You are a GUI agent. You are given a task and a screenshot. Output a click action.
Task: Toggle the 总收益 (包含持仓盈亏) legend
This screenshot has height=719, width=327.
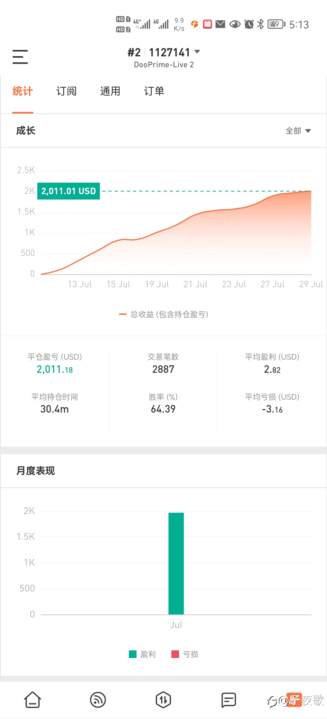click(164, 314)
